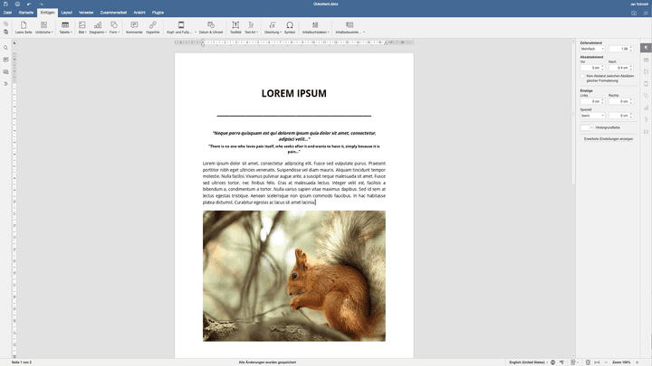Expand the Umbrüche dropdown
The height and width of the screenshot is (366, 652).
[x=43, y=32]
